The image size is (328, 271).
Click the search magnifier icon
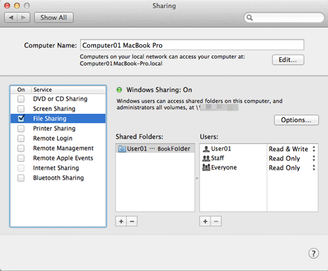point(249,17)
